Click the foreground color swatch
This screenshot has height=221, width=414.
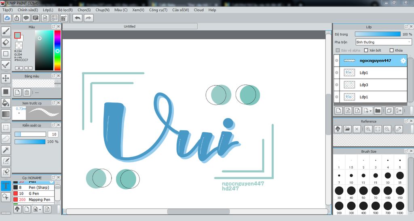pos(17,35)
